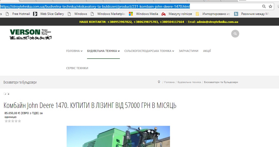The width and height of the screenshot is (279, 147).
Task: Go to Будівельна техніка in the breadcrumb
Action: click(189, 82)
